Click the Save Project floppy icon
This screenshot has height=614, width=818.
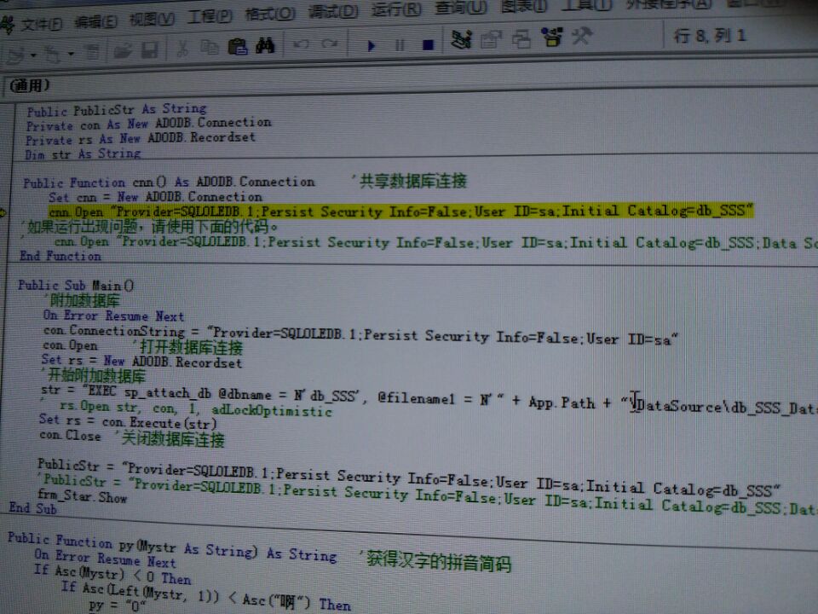click(150, 50)
